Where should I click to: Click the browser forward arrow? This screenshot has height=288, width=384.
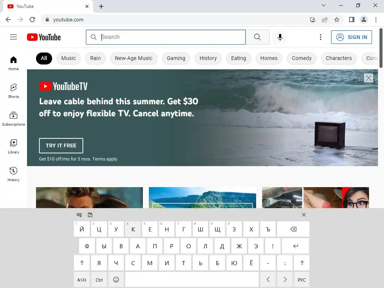pos(20,19)
